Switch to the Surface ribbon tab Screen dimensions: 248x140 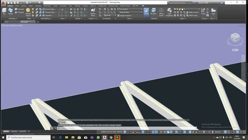(24, 6)
